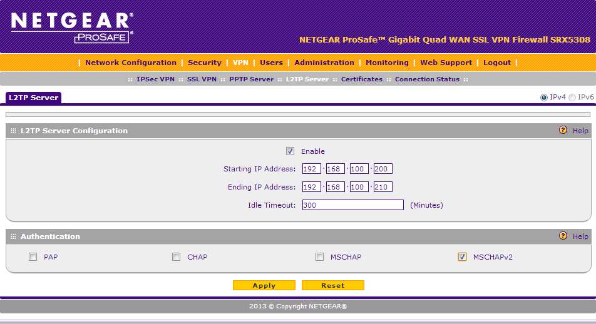596x324 pixels.
Task: Go to PPTP Server submenu
Action: click(251, 79)
